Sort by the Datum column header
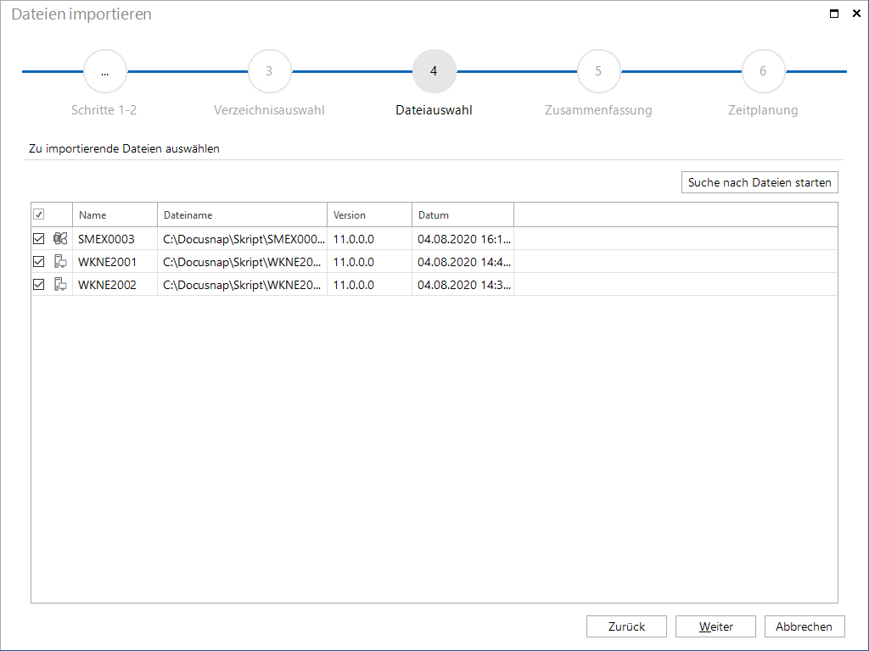The width and height of the screenshot is (869, 651). [x=463, y=214]
